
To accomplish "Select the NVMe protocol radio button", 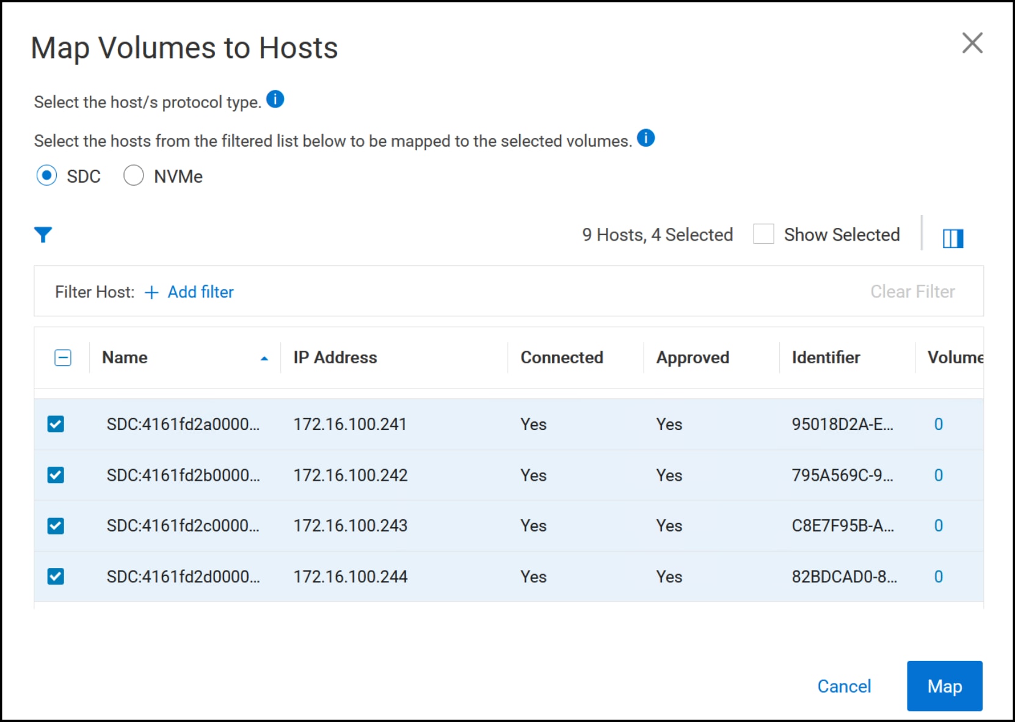I will pos(134,175).
